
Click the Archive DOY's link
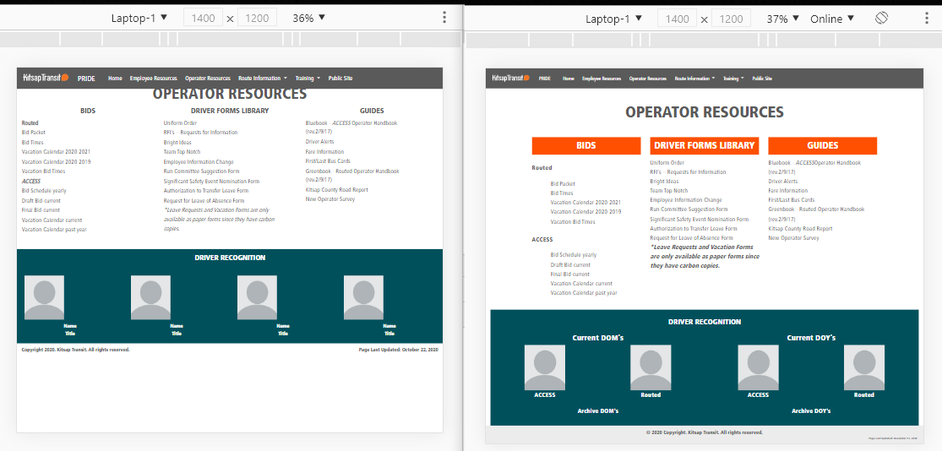(811, 411)
